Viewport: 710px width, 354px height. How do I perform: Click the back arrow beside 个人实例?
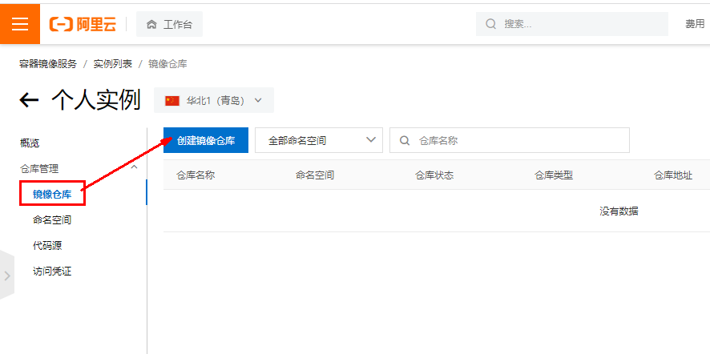[x=29, y=100]
